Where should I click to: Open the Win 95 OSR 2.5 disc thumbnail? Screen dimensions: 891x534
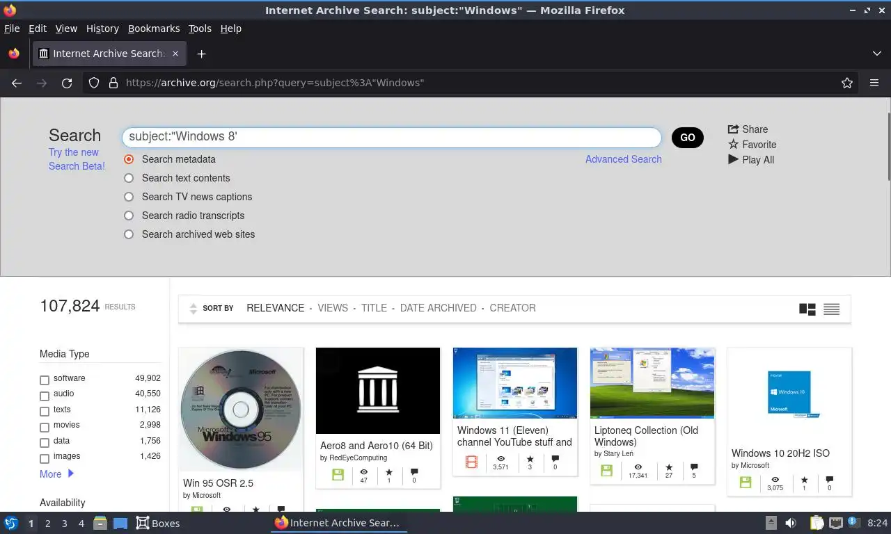tap(241, 410)
